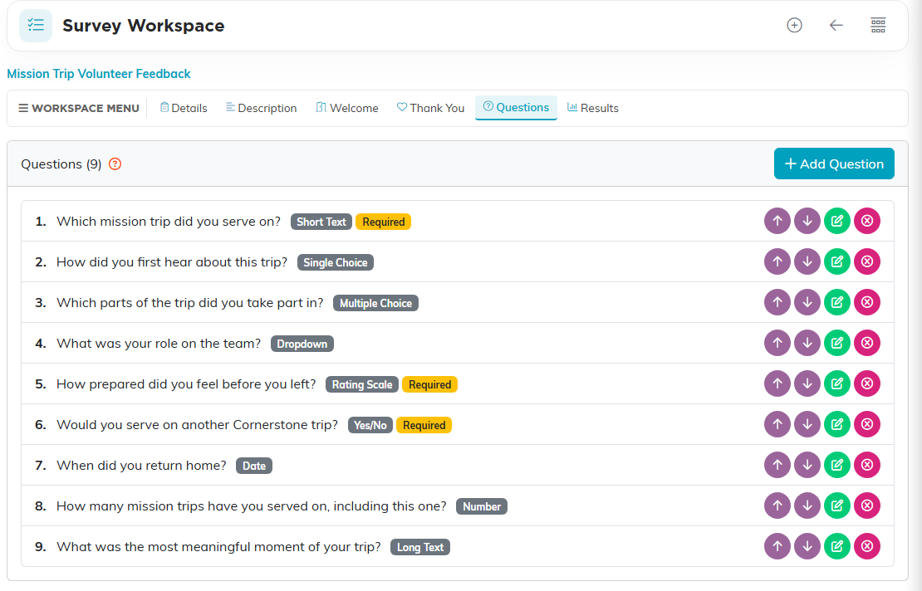Edit question 3 Multiple Choice question

(x=837, y=302)
